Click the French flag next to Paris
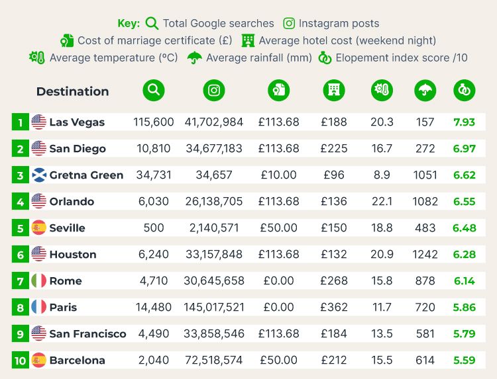The height and width of the screenshot is (379, 497). click(39, 307)
